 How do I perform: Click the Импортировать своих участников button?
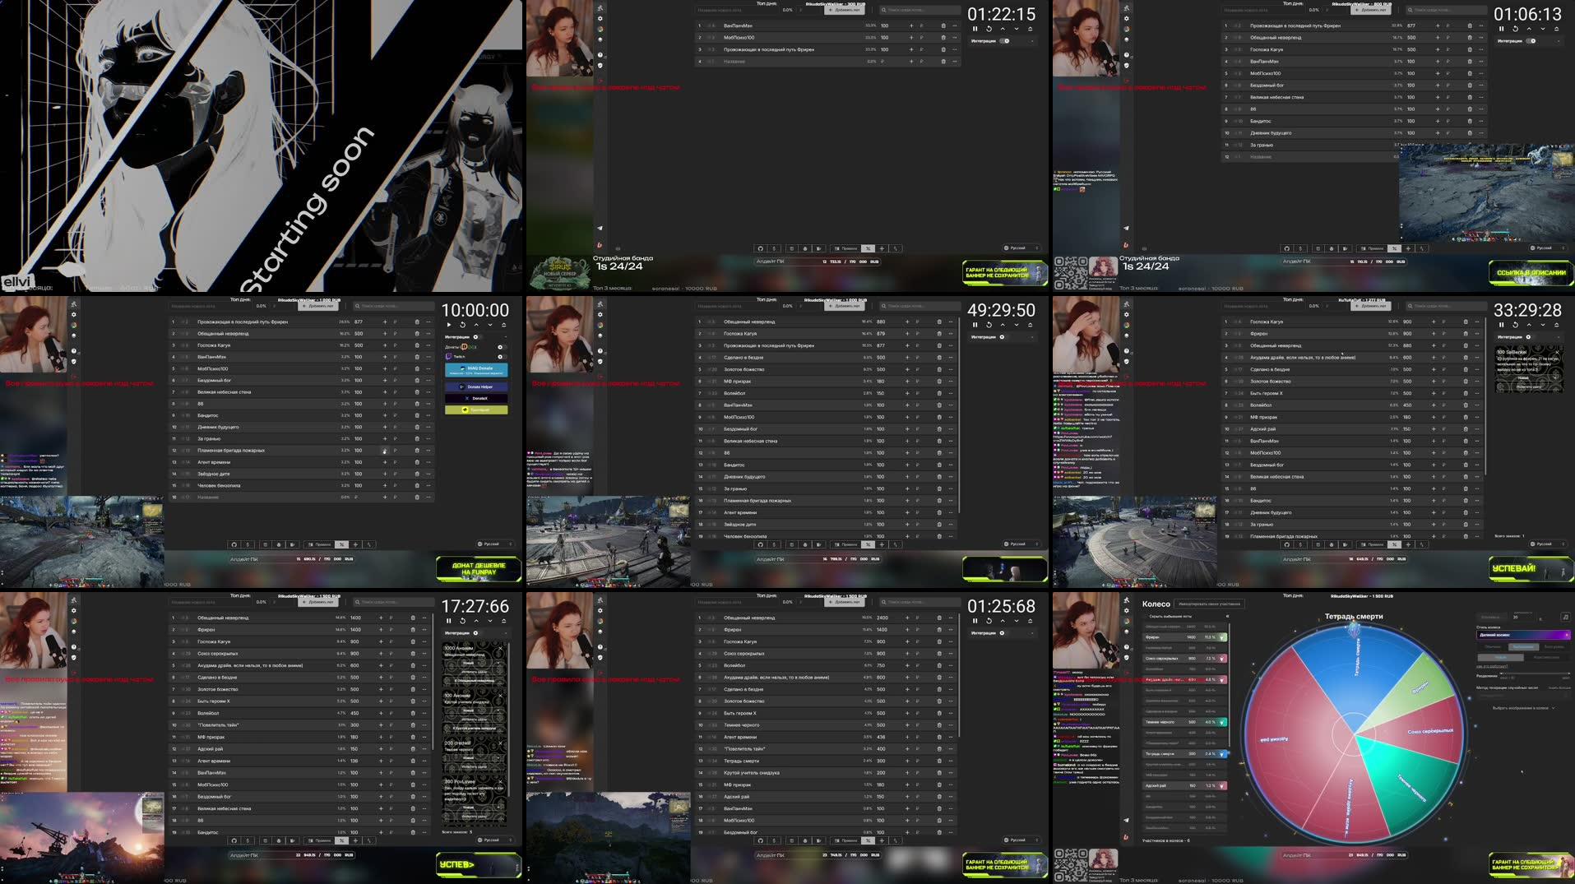[x=1208, y=604]
